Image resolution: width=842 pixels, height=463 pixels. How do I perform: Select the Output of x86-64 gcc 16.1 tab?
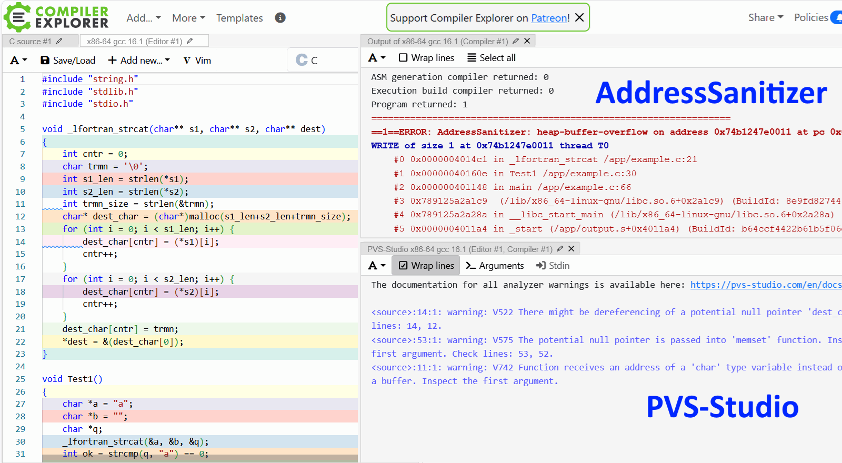point(437,41)
